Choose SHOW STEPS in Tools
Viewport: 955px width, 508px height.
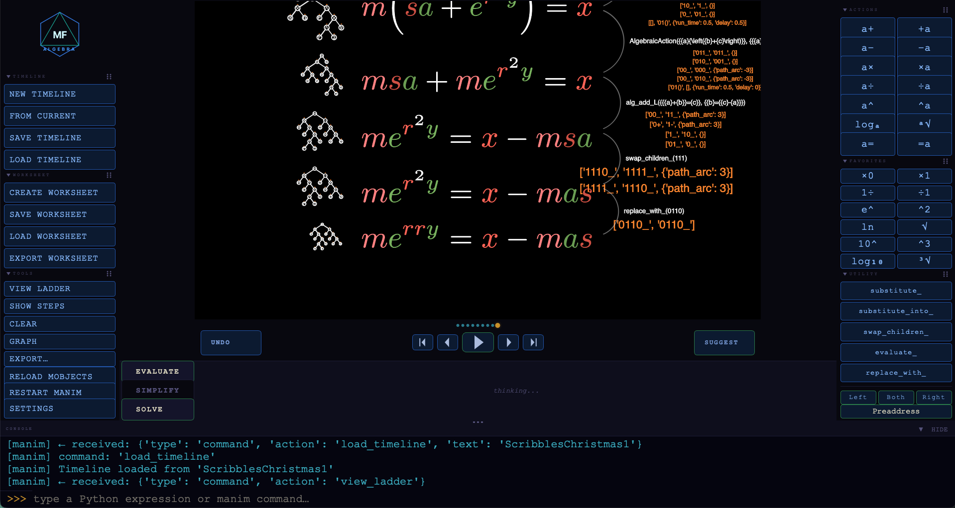pyautogui.click(x=60, y=306)
